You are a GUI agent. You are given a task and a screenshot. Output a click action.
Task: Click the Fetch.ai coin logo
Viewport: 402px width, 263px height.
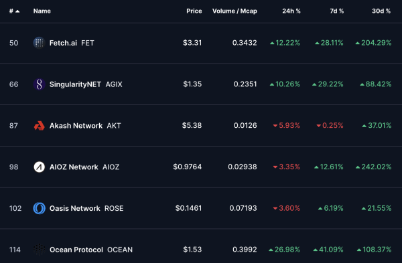tap(40, 43)
